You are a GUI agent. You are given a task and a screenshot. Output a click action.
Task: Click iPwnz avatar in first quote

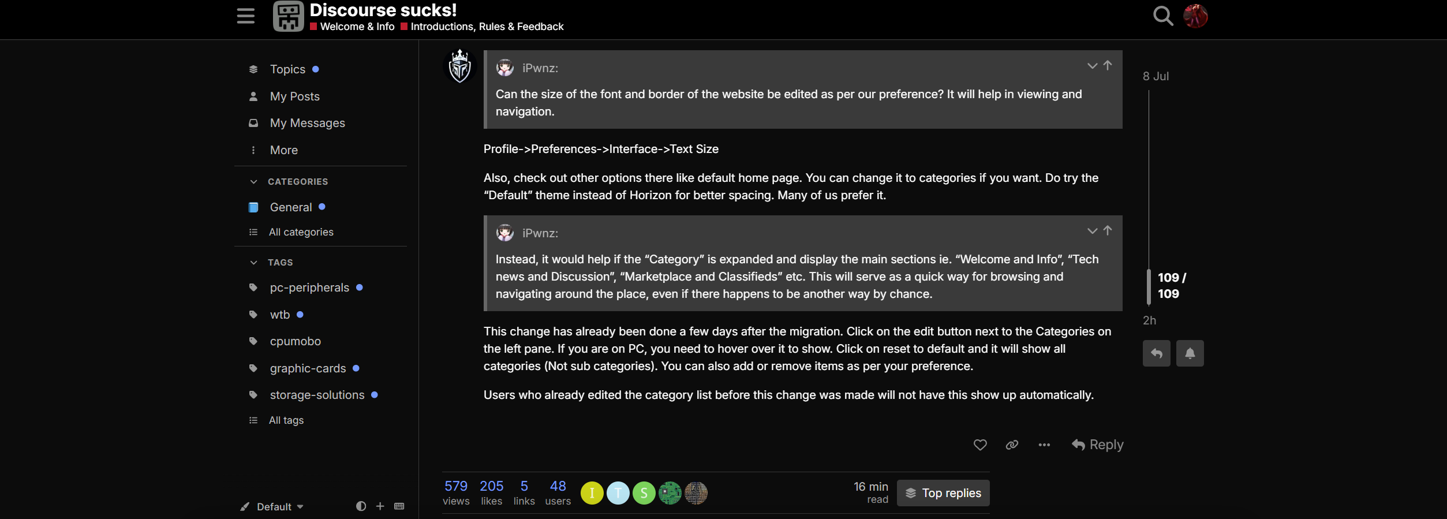pyautogui.click(x=505, y=68)
